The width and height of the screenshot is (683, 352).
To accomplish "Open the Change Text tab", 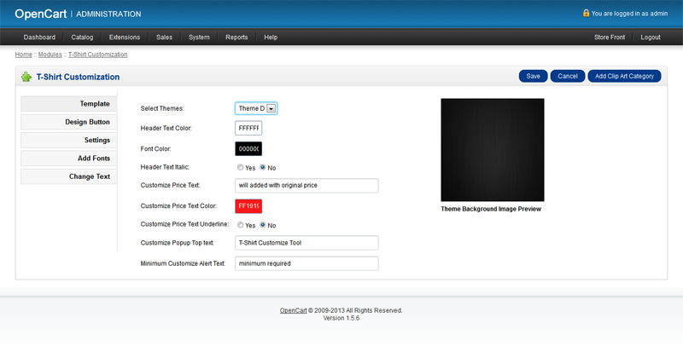I will click(x=68, y=176).
